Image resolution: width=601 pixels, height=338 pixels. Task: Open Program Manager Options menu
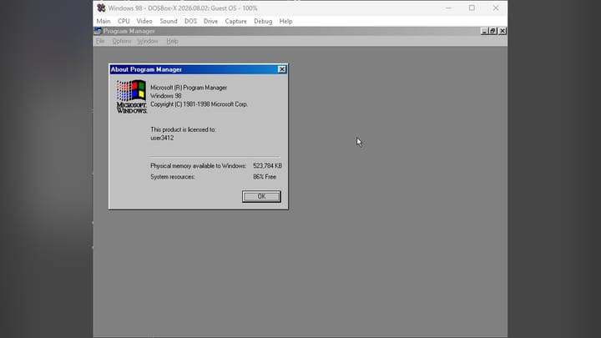(x=122, y=41)
